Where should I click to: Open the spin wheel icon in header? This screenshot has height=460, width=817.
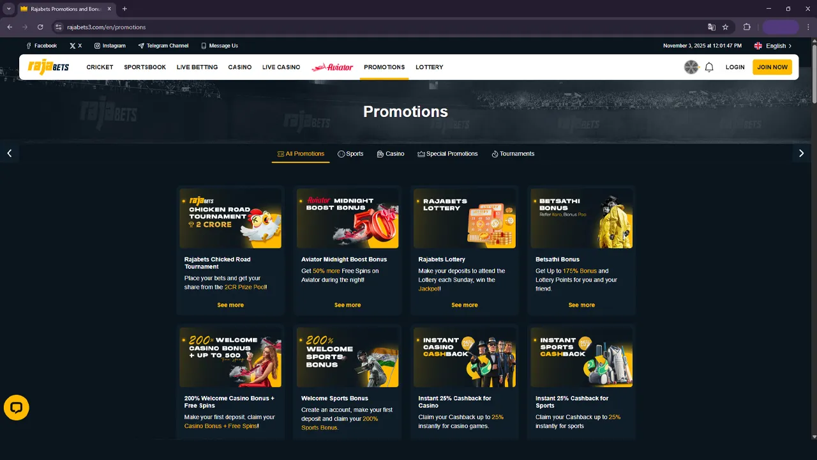pos(691,67)
